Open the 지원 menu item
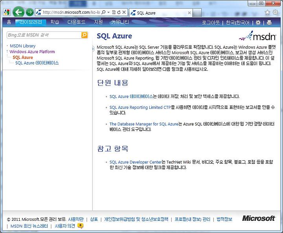Image resolution: width=283 pixels, height=233 pixels. pos(98,22)
